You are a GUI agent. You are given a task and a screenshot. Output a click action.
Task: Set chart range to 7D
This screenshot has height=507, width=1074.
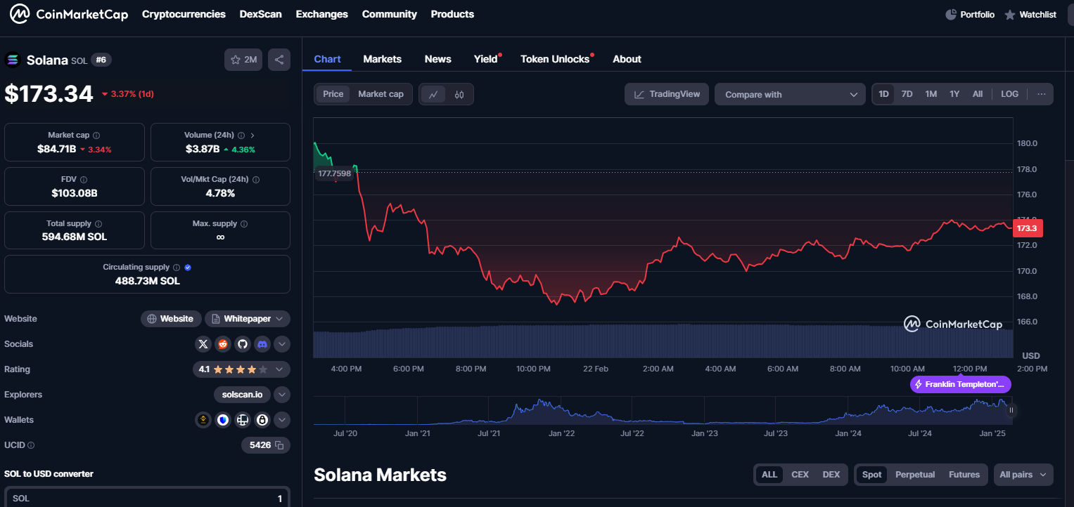907,94
